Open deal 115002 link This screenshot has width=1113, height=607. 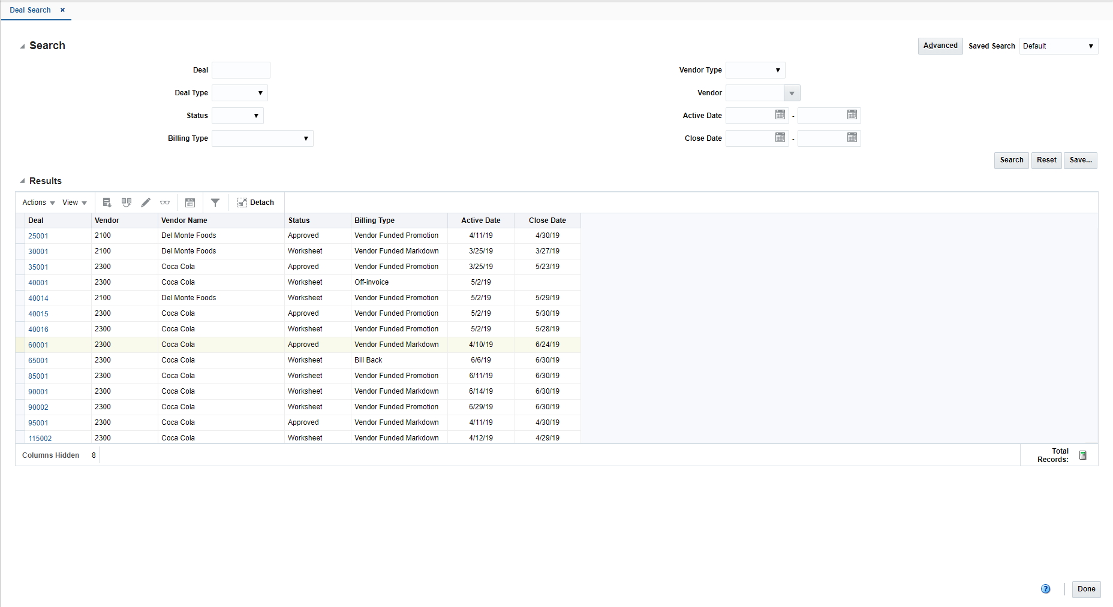click(x=40, y=439)
